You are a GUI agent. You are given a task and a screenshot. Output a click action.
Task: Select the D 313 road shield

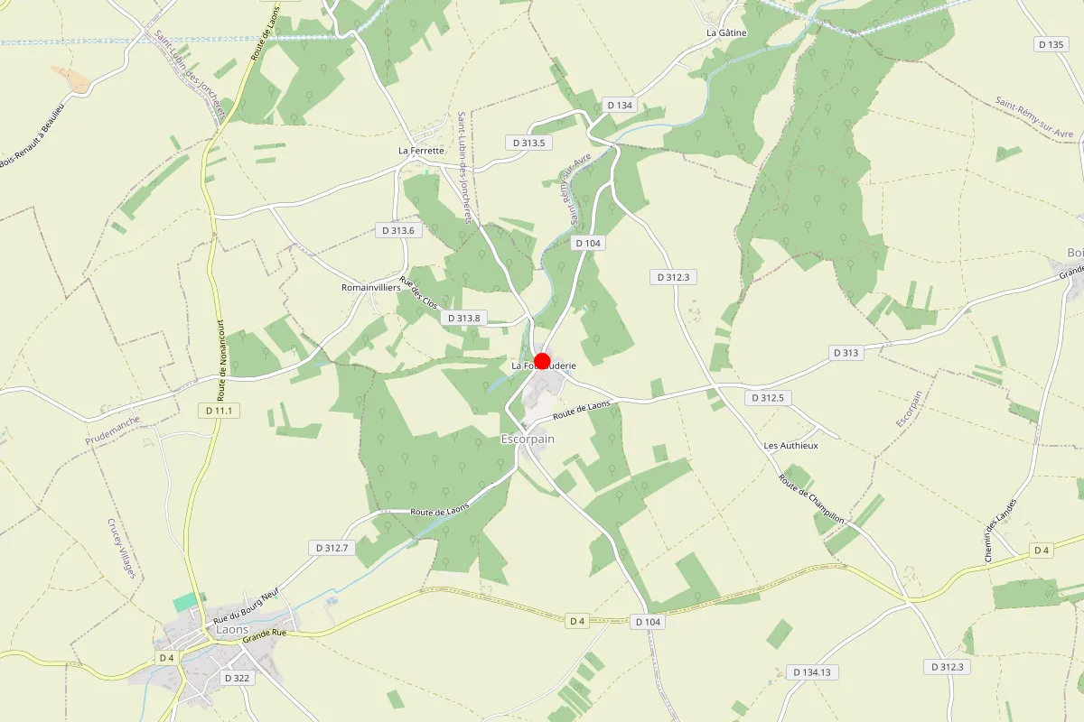846,353
